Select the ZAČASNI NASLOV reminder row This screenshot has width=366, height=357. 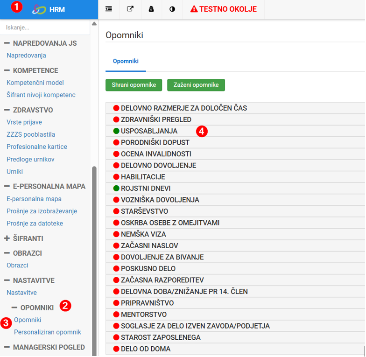(x=235, y=245)
